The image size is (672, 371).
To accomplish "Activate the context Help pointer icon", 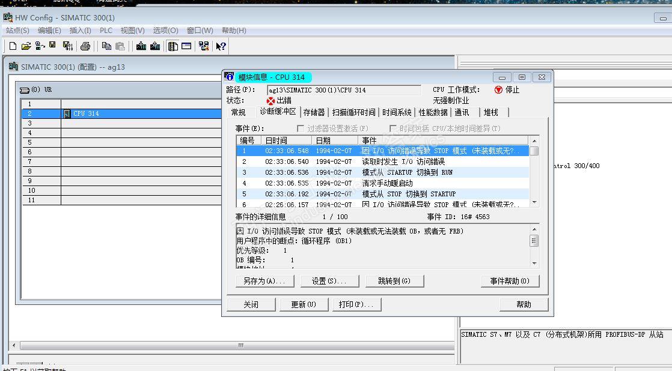I will 221,46.
